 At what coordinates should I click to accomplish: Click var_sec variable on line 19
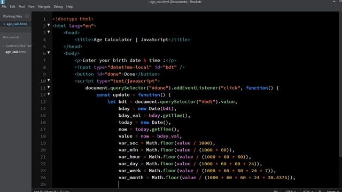click(x=128, y=143)
